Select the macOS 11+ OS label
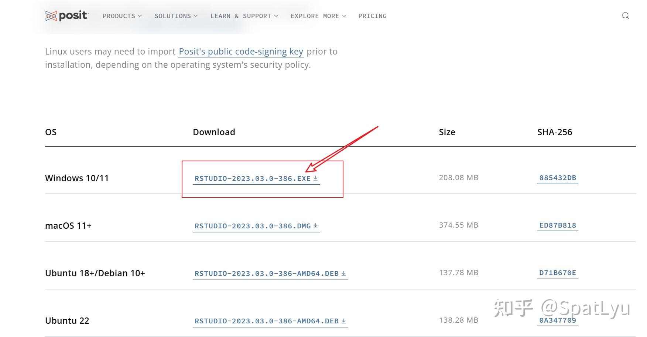This screenshot has width=647, height=337. pyautogui.click(x=68, y=226)
